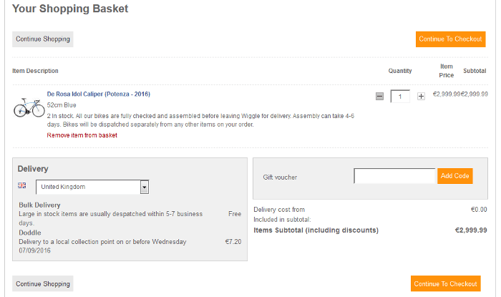The width and height of the screenshot is (501, 297).
Task: Decrease quantity with the minus icon
Action: point(379,97)
